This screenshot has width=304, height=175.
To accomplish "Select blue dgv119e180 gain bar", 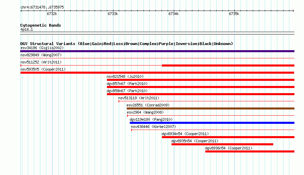I will [x=212, y=123].
